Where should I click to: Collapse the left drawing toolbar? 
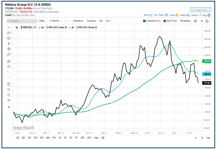tap(9, 107)
